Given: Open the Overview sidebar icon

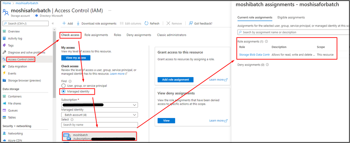Looking at the screenshot, I should 4,32.
